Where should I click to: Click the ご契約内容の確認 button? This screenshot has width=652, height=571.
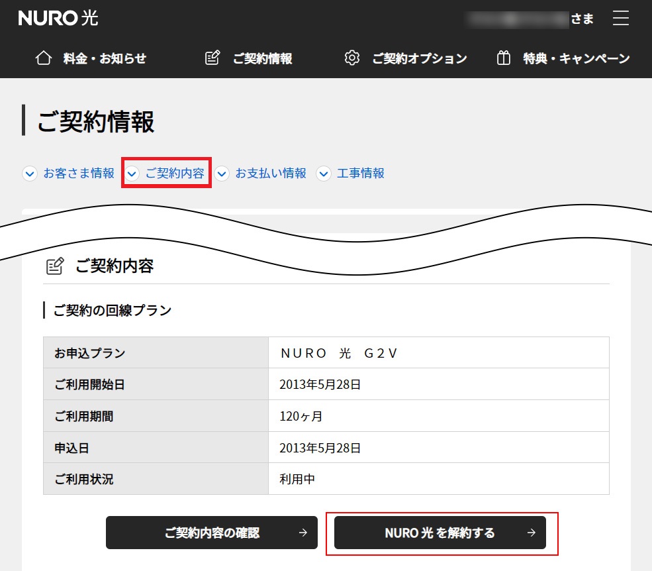point(212,533)
